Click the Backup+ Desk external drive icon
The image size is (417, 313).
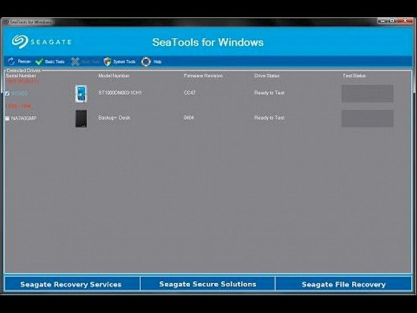[x=81, y=119]
